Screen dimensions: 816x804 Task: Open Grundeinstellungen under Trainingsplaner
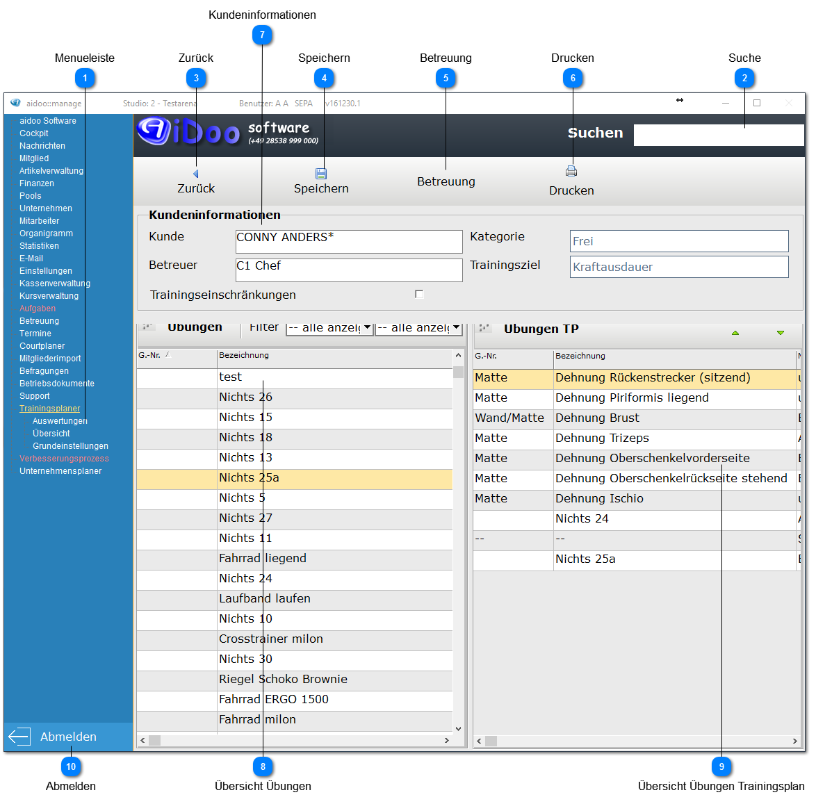[70, 446]
